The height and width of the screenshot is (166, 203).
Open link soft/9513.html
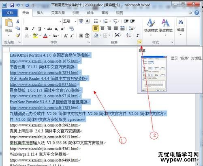coord(44,137)
